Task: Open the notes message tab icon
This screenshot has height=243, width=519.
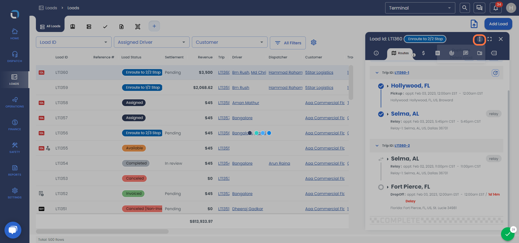Action: 466,53
